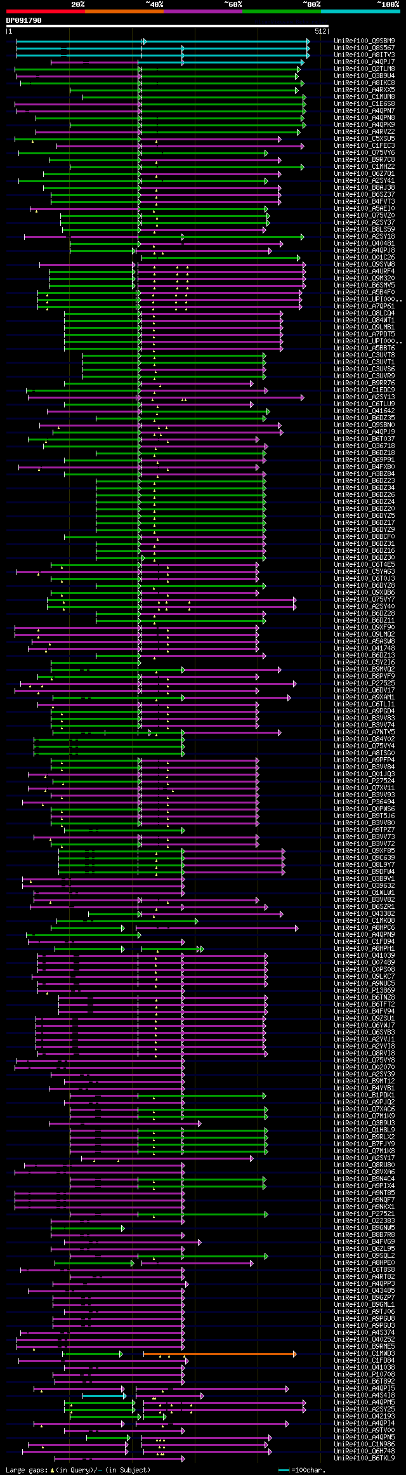Select label UniRef100_Q84Y02
Image resolution: width=406 pixels, height=1475 pixels.
(x=364, y=739)
